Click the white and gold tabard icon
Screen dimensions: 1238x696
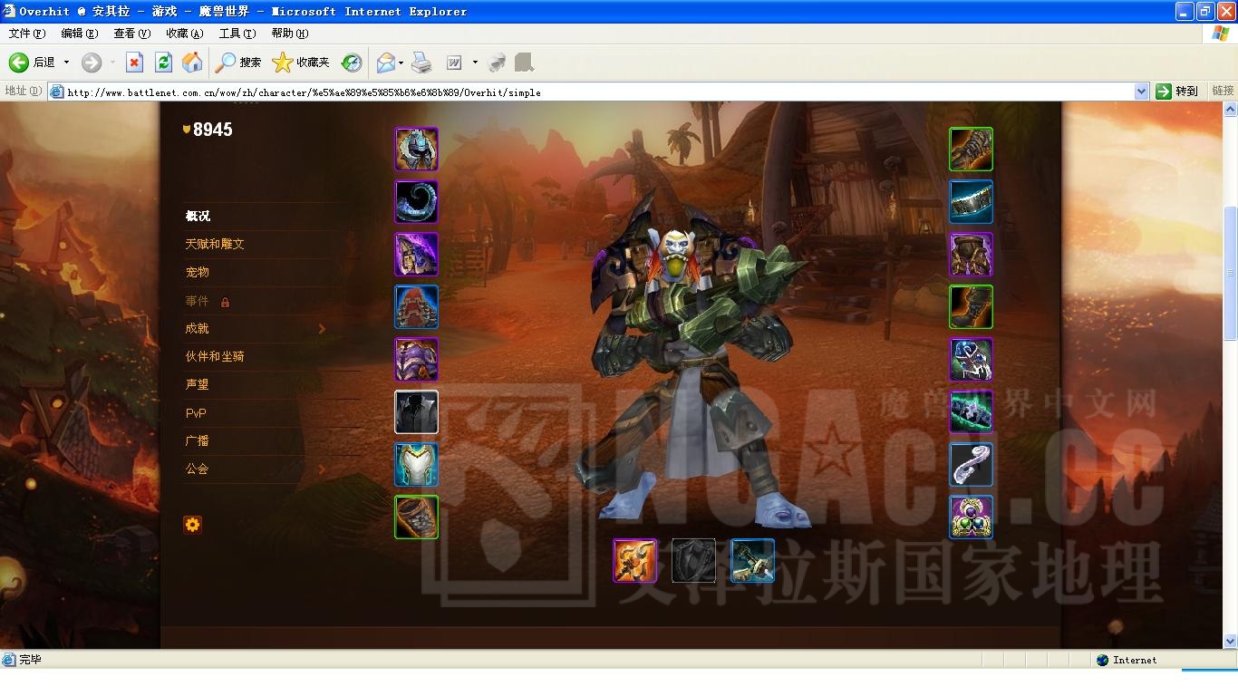tap(416, 464)
